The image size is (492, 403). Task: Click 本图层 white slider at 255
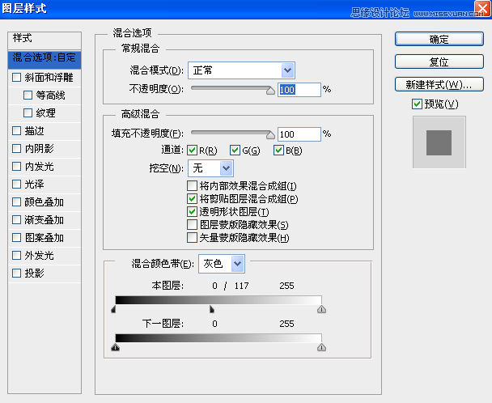coord(321,310)
